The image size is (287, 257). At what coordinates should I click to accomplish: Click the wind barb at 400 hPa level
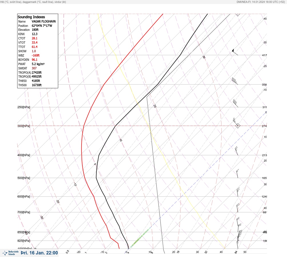[x=236, y=151]
